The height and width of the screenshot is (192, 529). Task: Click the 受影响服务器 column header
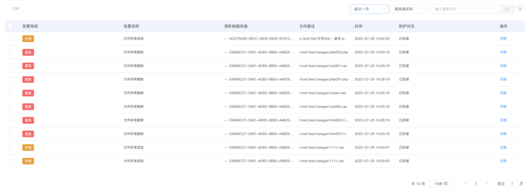pyautogui.click(x=236, y=26)
